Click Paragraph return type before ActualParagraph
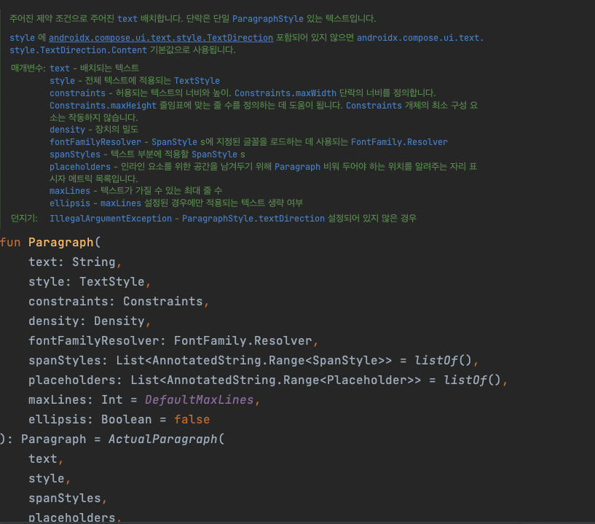 53,439
